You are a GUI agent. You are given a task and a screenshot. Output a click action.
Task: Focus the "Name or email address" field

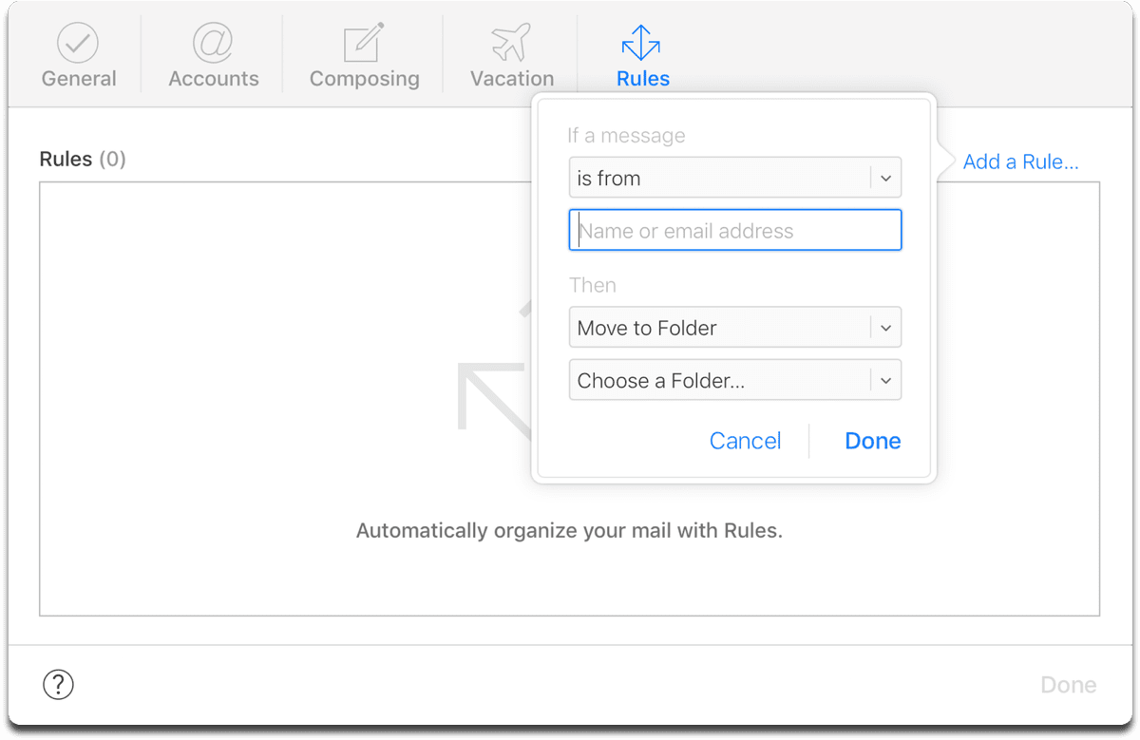[x=734, y=231]
